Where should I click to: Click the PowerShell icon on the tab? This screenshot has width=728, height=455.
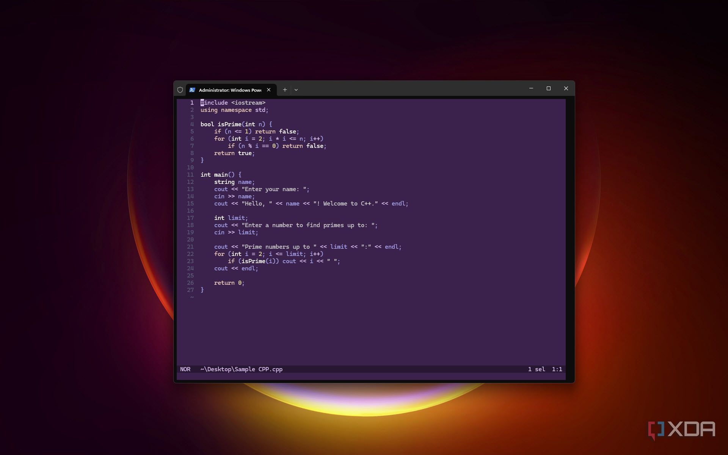point(192,90)
